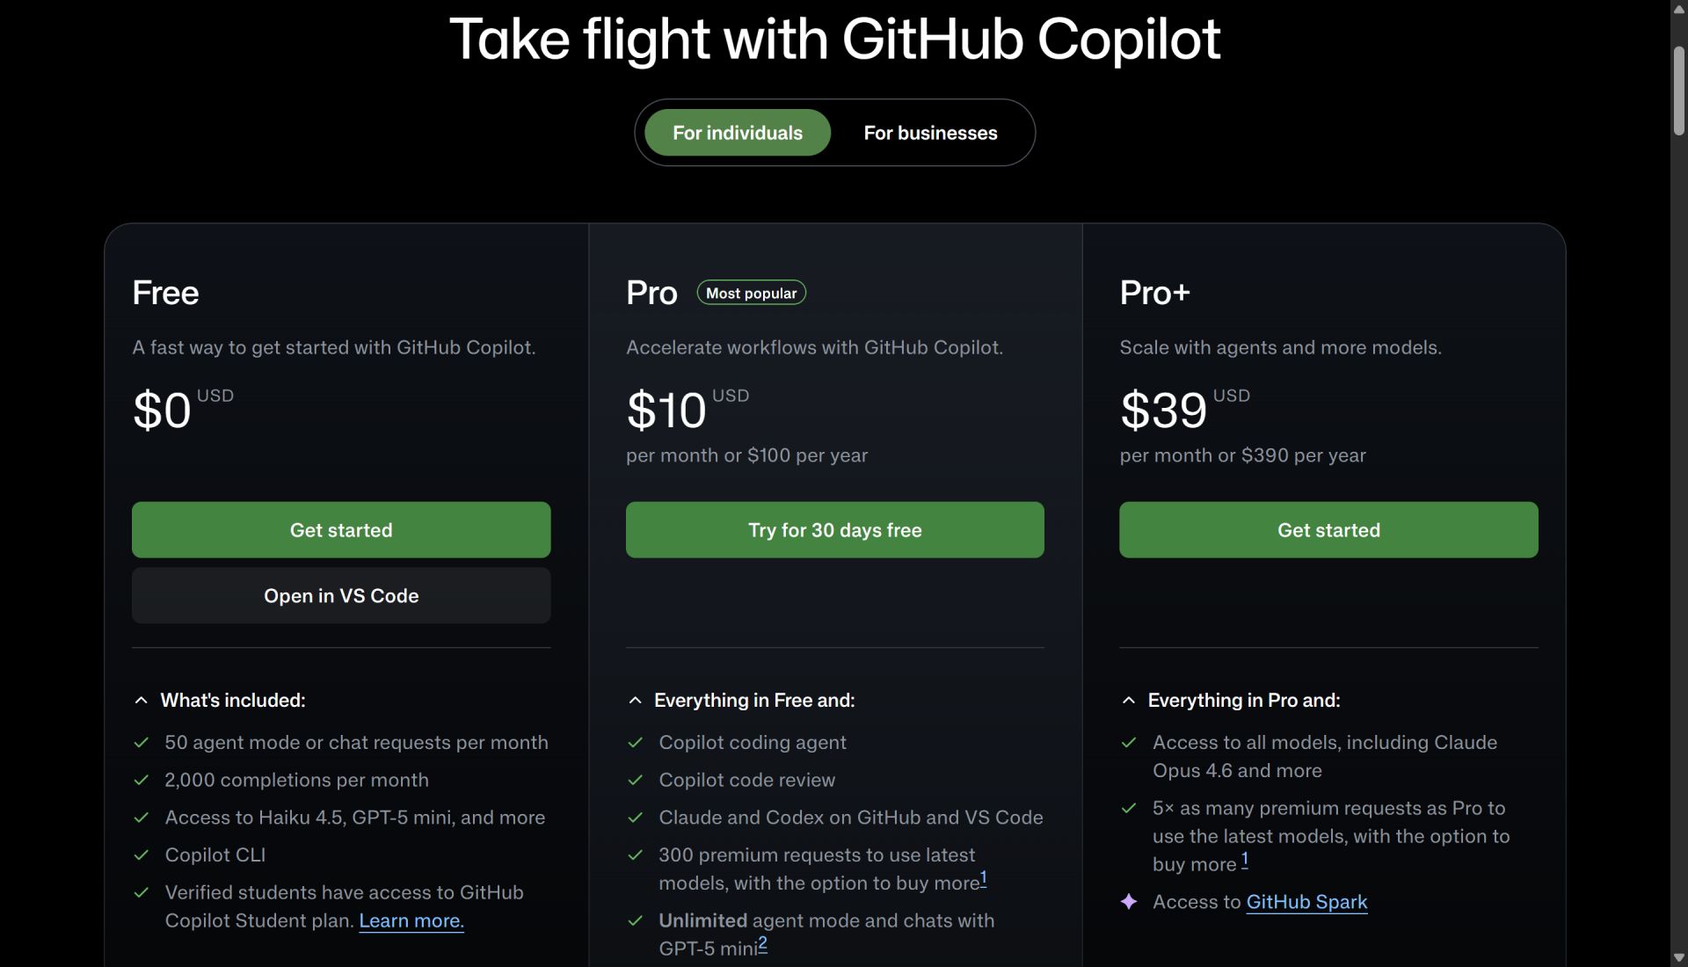The width and height of the screenshot is (1688, 967).
Task: Select the For individuals pricing tab
Action: coord(737,133)
